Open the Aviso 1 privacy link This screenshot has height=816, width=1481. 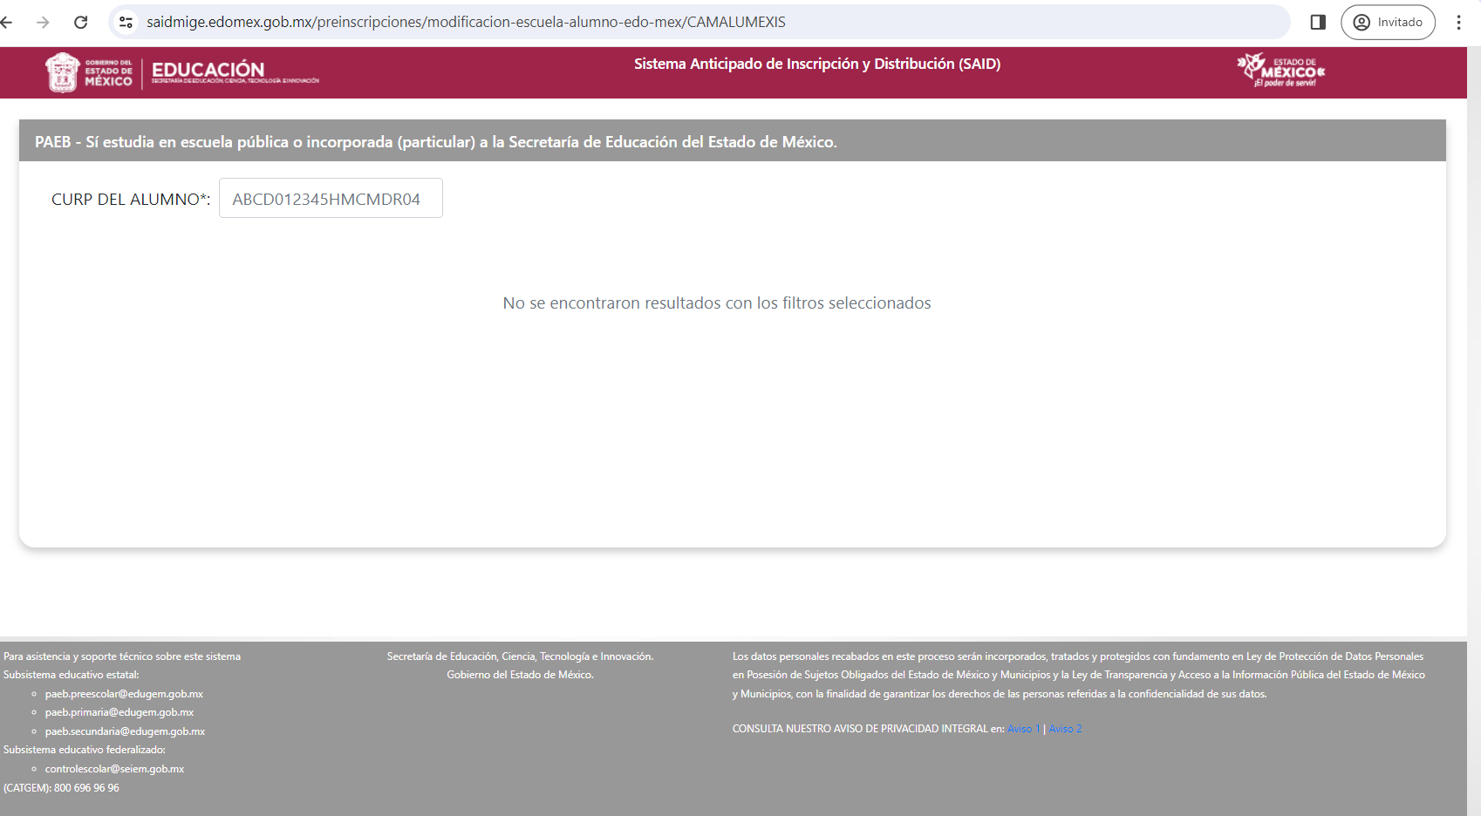click(x=1023, y=729)
